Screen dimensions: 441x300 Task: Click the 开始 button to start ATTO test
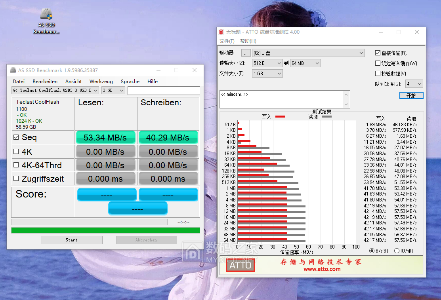click(x=411, y=95)
